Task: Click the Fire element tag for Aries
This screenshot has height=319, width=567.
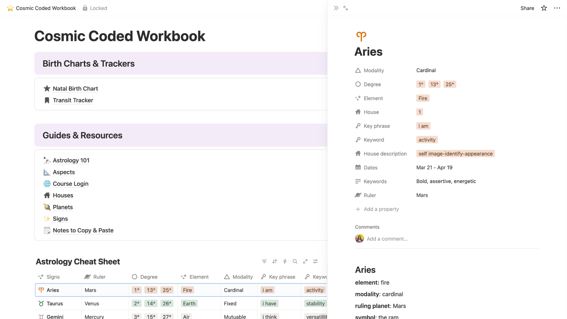Action: click(422, 98)
